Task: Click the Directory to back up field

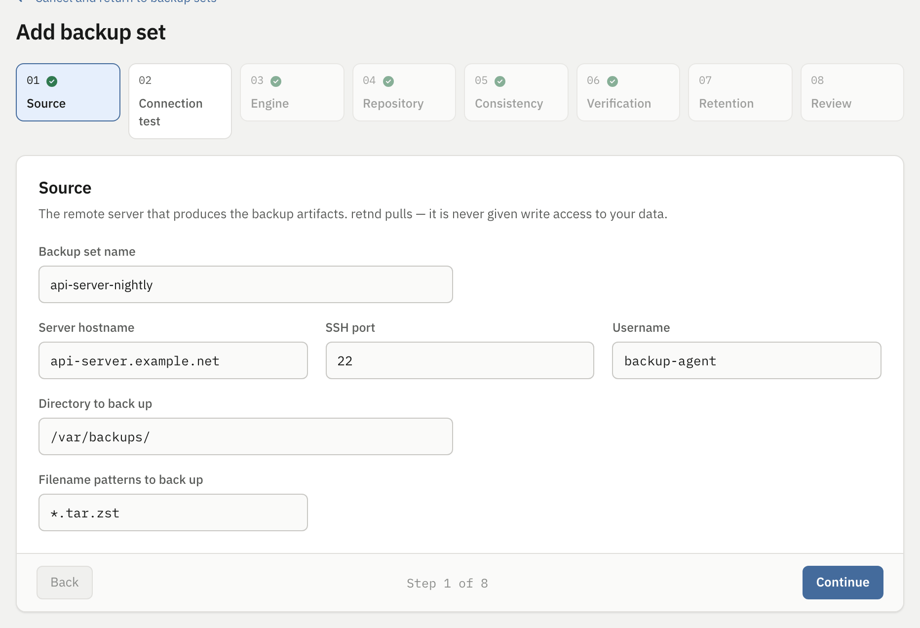Action: tap(246, 436)
